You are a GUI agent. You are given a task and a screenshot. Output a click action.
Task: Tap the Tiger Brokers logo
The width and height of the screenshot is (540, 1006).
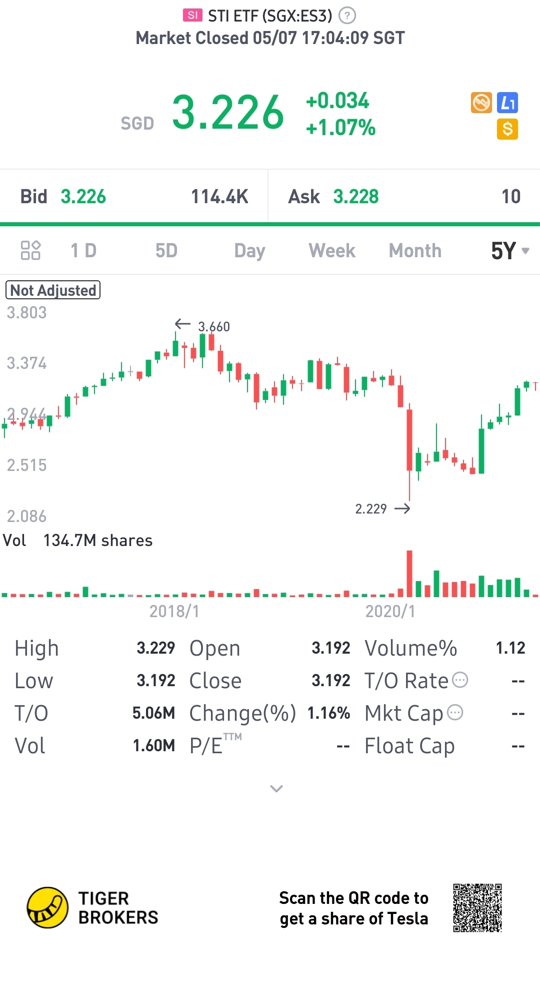point(47,908)
